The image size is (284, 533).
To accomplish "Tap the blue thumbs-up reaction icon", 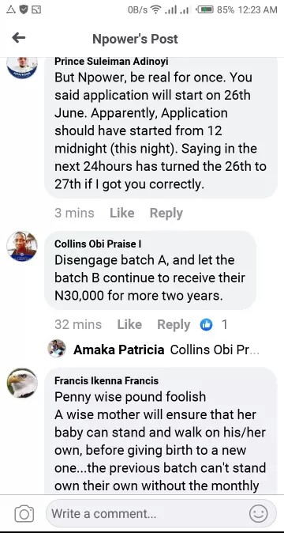I will 206,325.
